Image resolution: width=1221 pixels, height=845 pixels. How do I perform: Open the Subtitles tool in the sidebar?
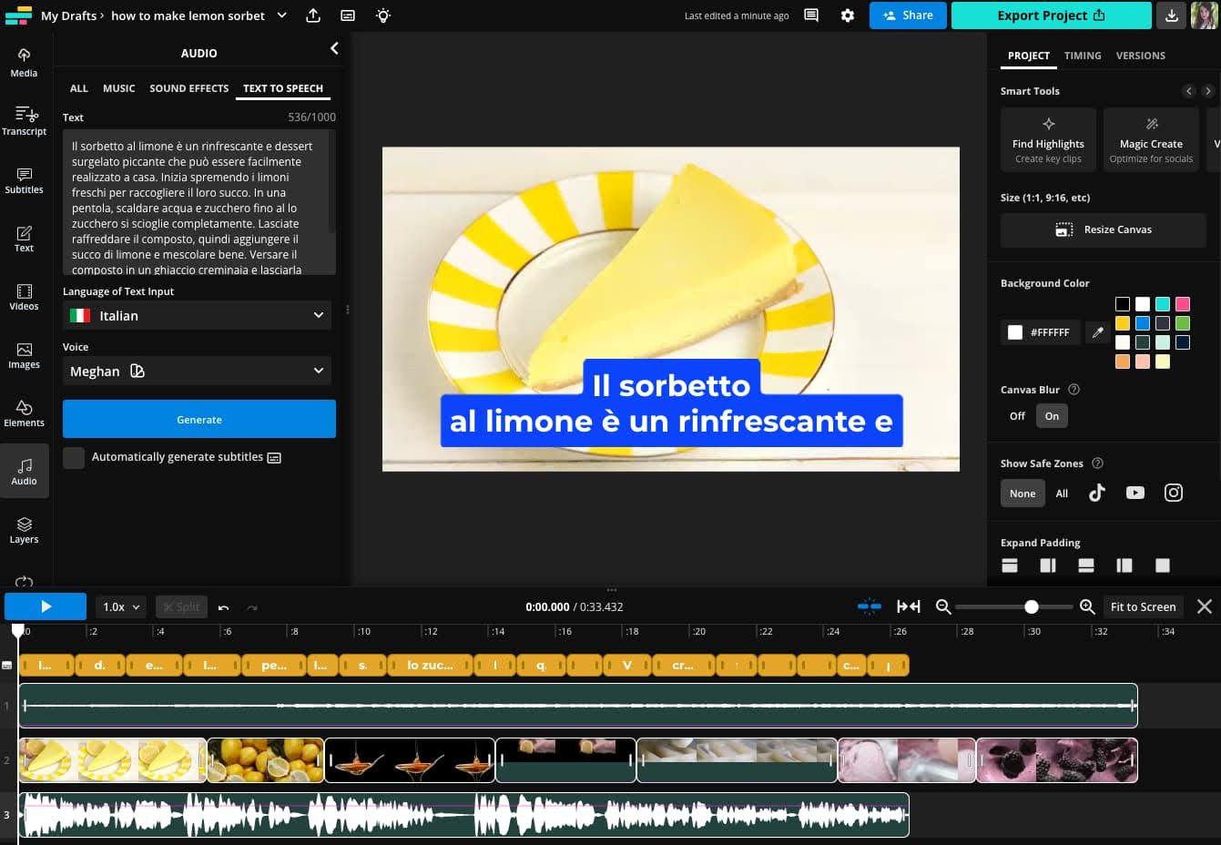(x=24, y=179)
